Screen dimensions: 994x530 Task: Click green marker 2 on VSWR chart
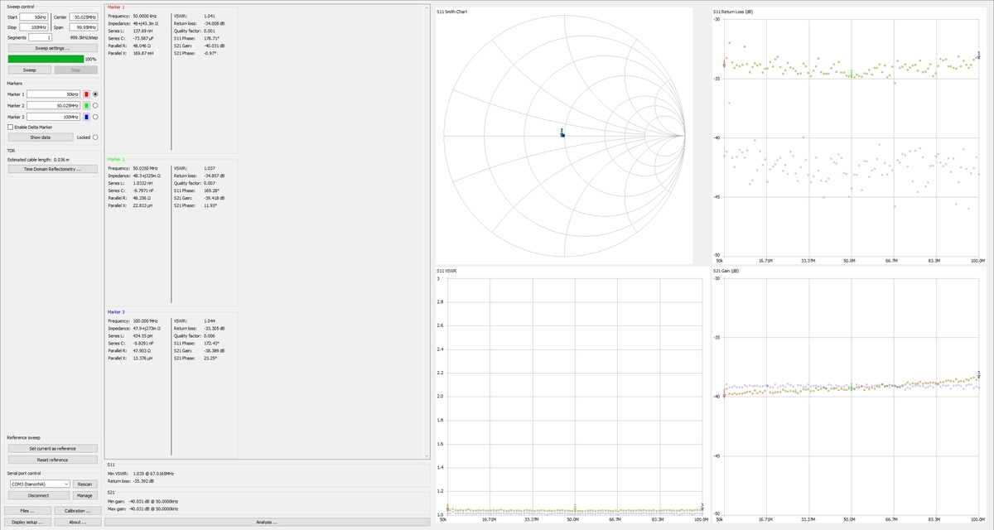(574, 507)
